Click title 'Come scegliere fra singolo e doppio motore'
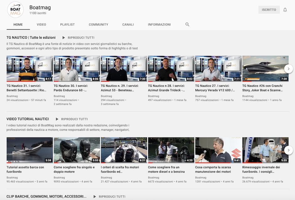 point(74,169)
